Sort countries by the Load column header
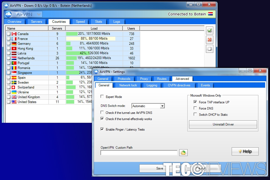Screen dimensions: 270x180 coord(94,28)
